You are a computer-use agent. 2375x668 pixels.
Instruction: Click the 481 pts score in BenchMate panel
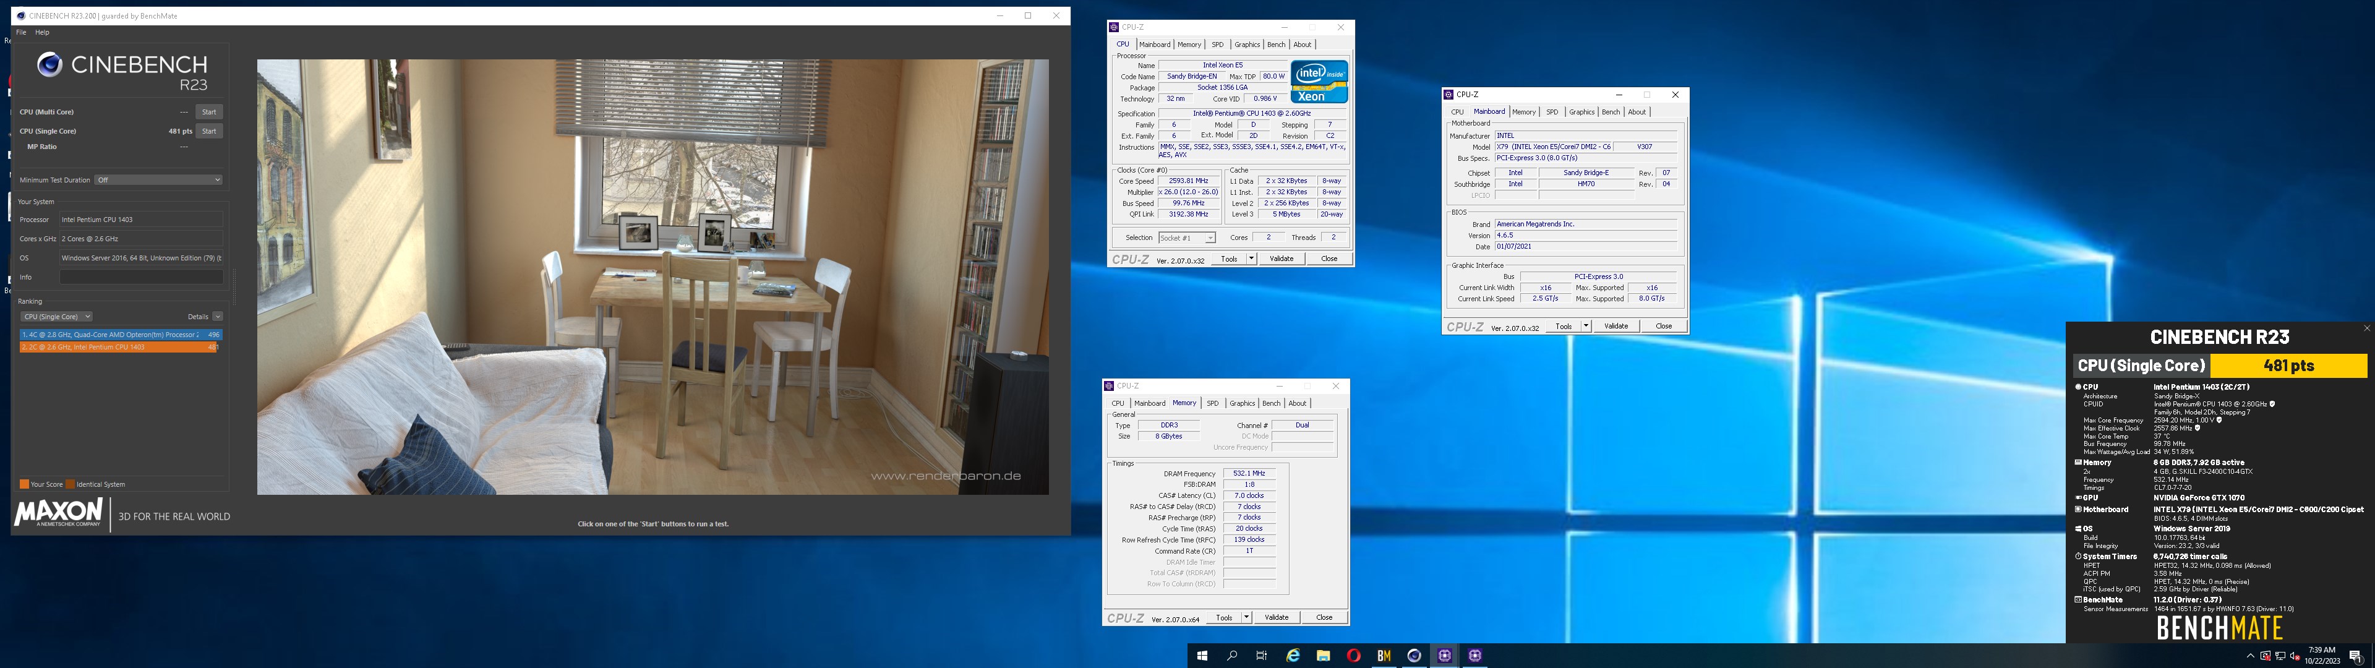pyautogui.click(x=2288, y=366)
